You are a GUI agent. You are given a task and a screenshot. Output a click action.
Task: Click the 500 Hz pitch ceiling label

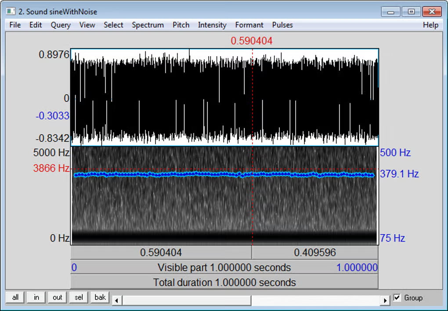(395, 153)
